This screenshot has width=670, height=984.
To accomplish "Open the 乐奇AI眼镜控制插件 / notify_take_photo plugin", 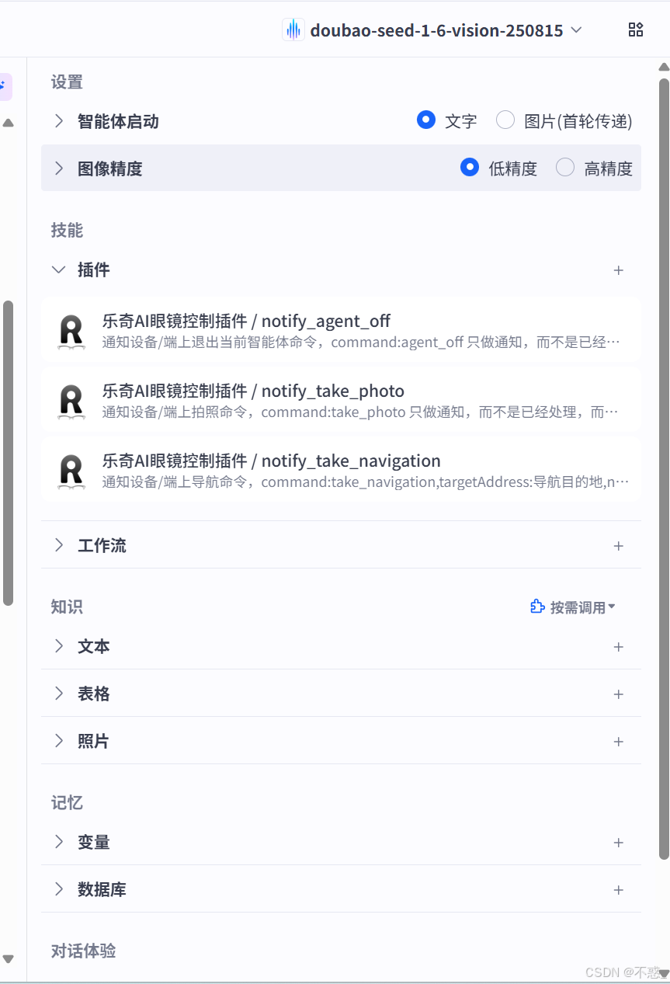I will tap(341, 399).
